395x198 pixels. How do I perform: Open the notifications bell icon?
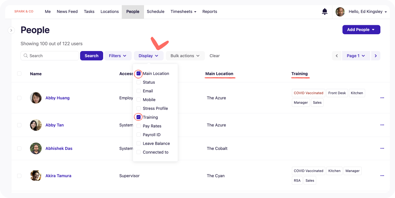(x=324, y=12)
